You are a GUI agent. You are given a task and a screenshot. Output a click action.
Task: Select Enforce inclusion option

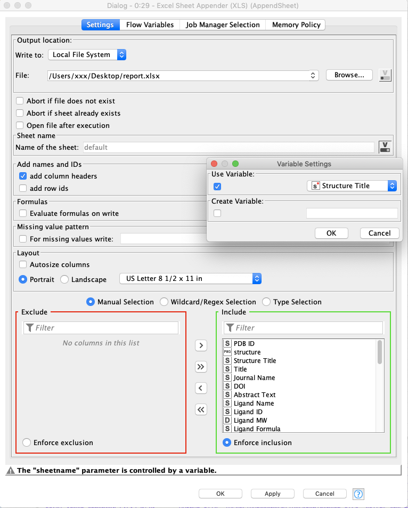tap(227, 442)
